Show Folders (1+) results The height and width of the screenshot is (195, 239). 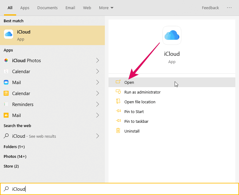pyautogui.click(x=14, y=147)
